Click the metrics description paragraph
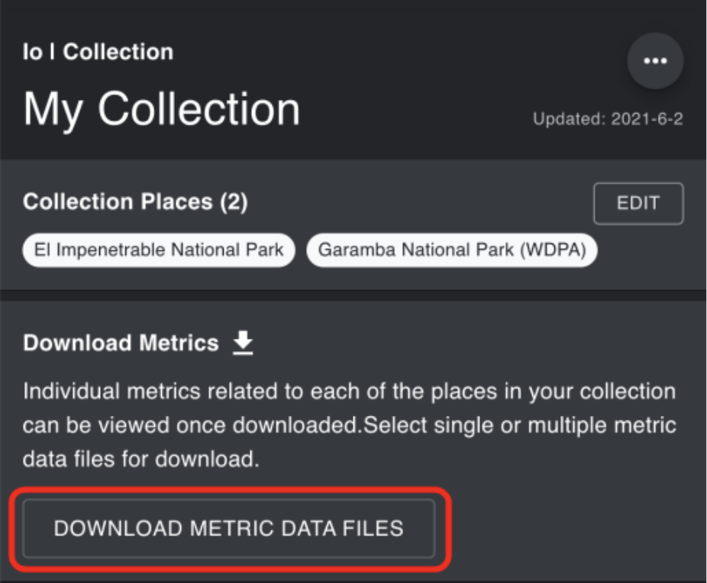 tap(349, 426)
